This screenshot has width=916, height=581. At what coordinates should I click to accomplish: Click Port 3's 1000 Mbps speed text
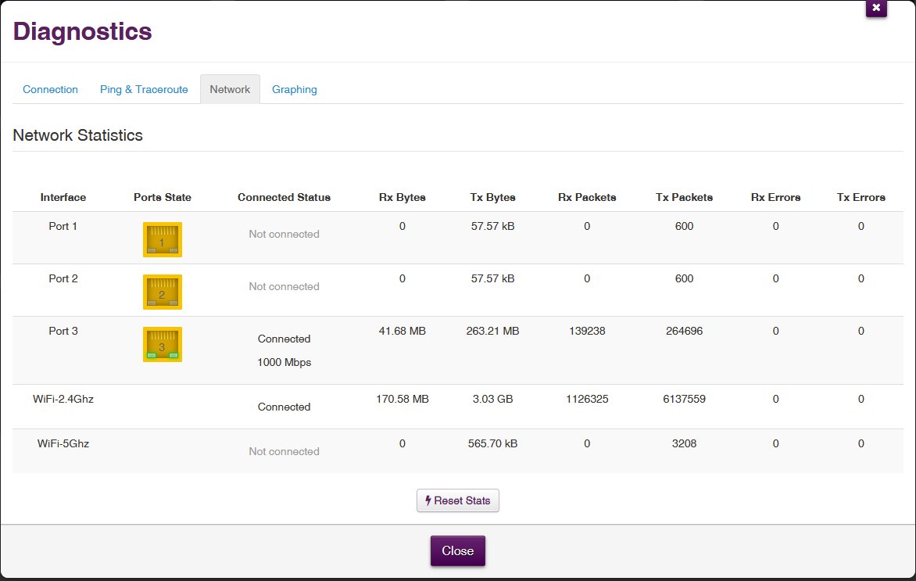tap(284, 363)
